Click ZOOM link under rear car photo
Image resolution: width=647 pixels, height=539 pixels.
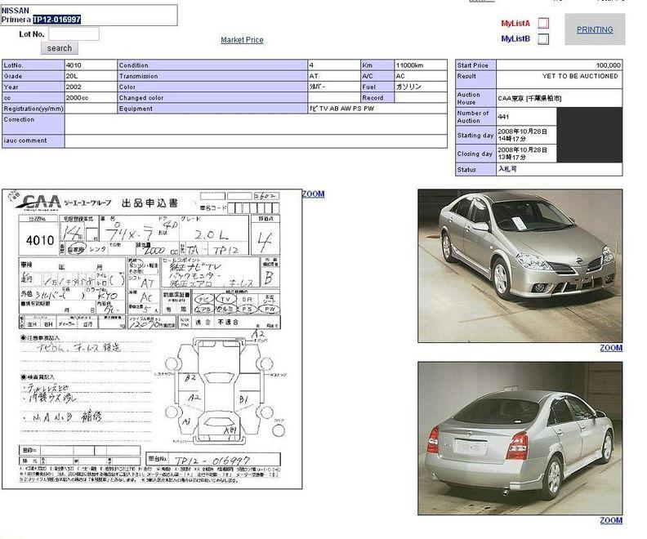click(x=611, y=520)
